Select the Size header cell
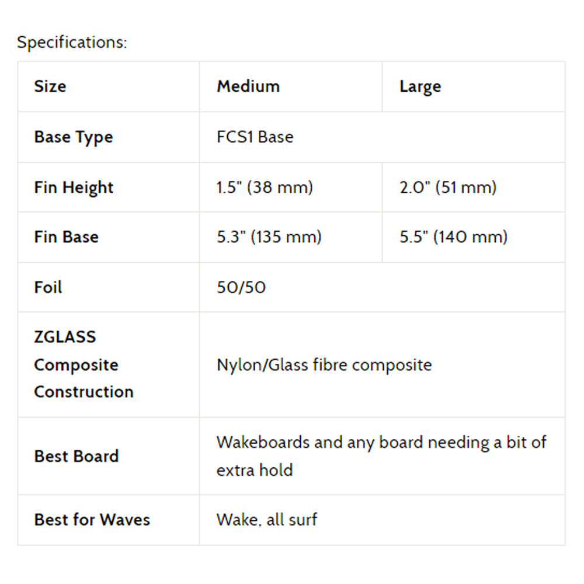The height and width of the screenshot is (584, 584). (x=50, y=86)
